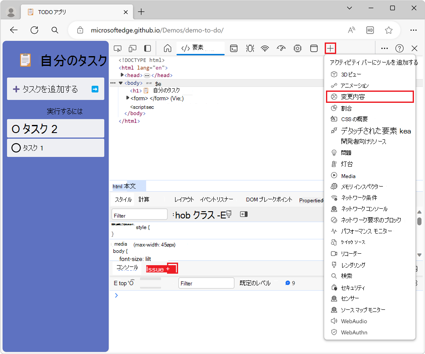The width and height of the screenshot is (425, 354).
Task: Click the home icon in the DevTools toolbar
Action: [167, 48]
